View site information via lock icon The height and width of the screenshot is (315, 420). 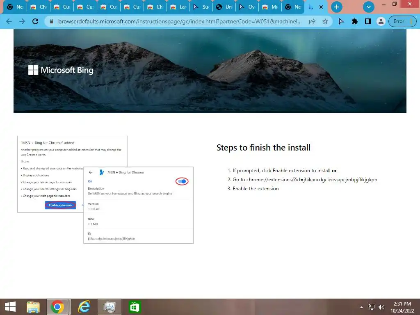[x=52, y=21]
